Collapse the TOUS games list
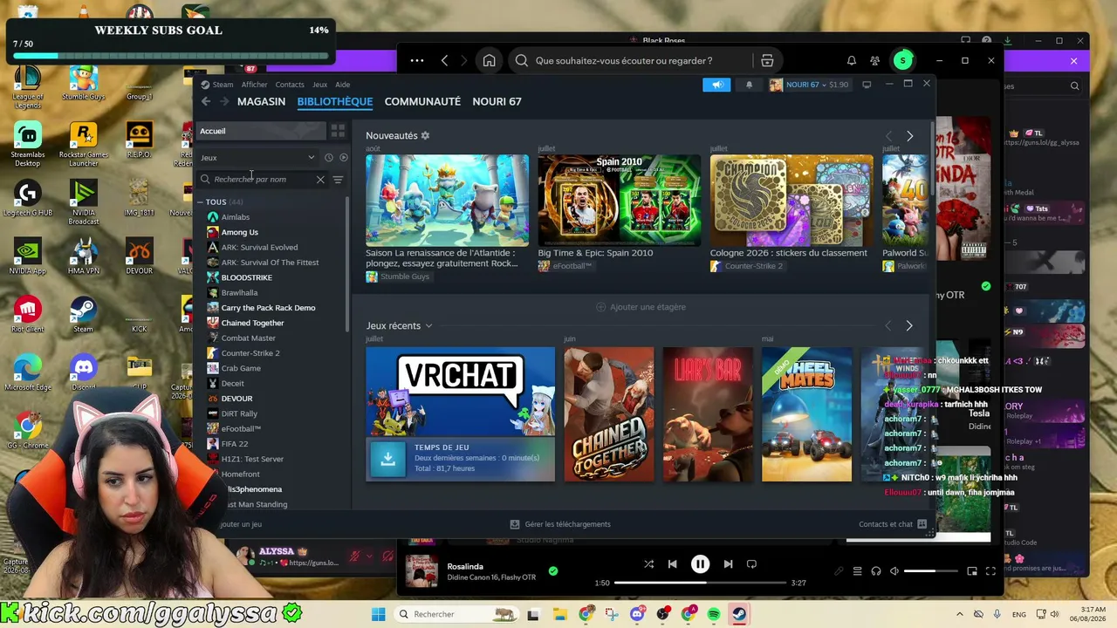 click(x=201, y=202)
